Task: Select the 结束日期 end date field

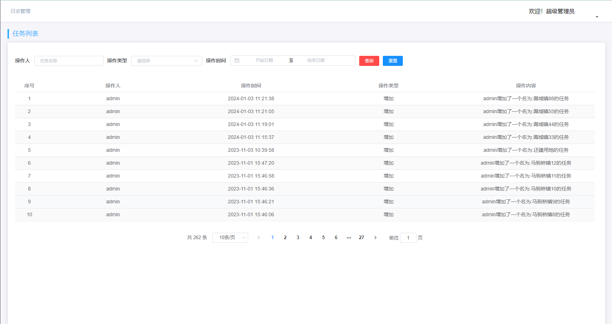Action: coord(316,61)
